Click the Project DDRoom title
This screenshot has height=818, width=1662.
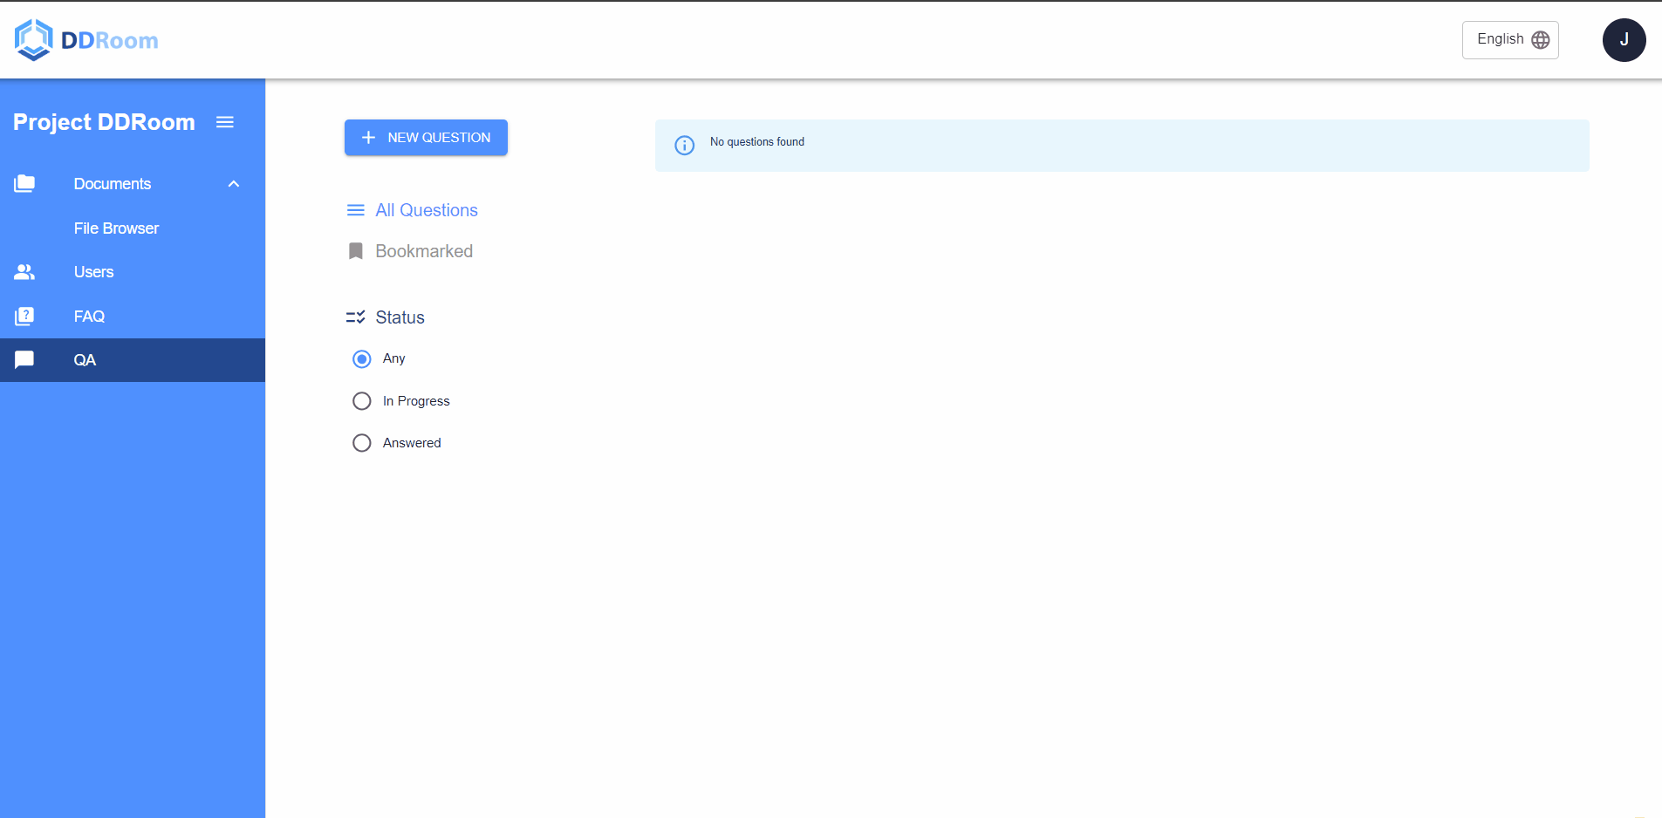104,122
